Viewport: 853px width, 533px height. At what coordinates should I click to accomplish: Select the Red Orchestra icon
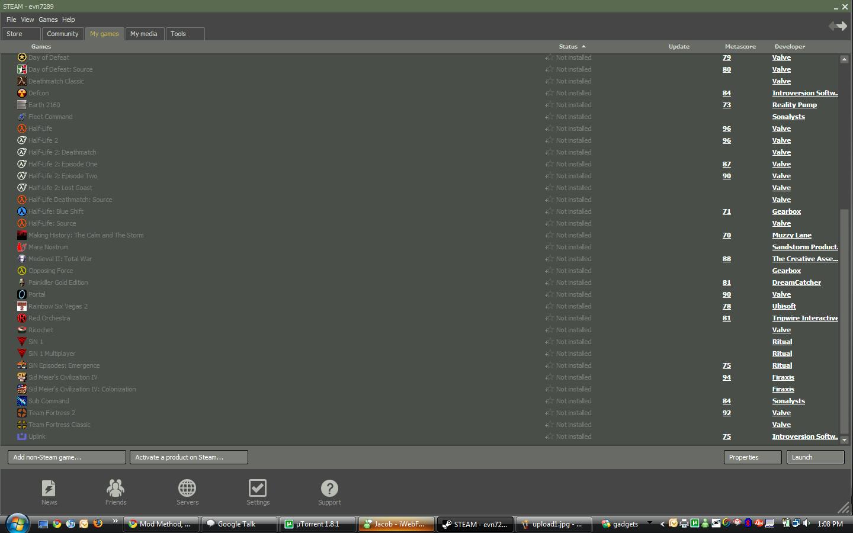pyautogui.click(x=22, y=318)
